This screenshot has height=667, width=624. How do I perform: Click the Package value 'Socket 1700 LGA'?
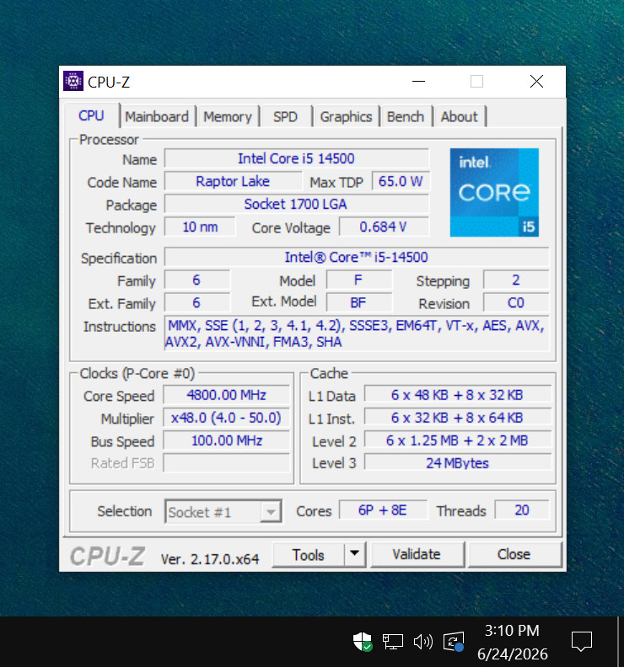click(297, 204)
